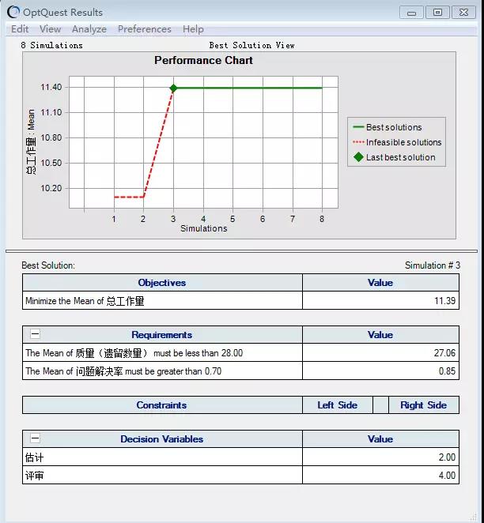Click the OptQuest application icon in title bar

tap(13, 12)
